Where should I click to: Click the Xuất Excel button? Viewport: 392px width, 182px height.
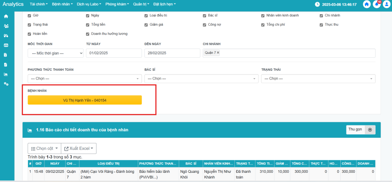[78, 148]
